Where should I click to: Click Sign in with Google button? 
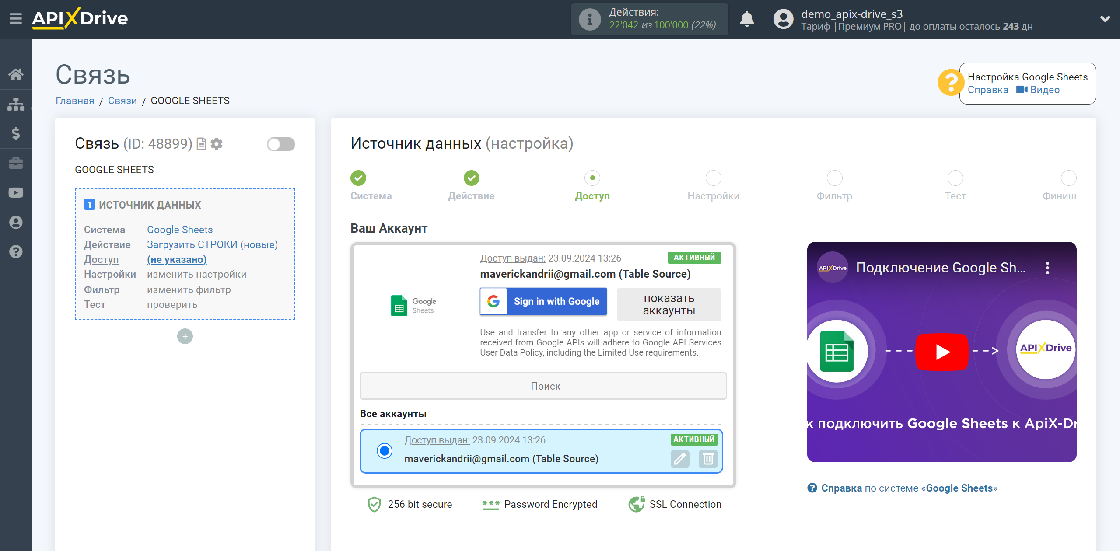tap(543, 300)
